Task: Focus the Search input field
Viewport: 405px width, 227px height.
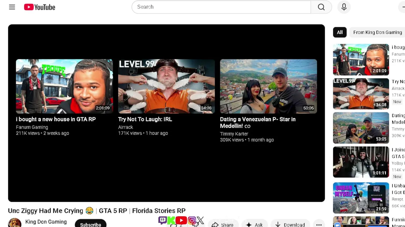Action: (221, 7)
